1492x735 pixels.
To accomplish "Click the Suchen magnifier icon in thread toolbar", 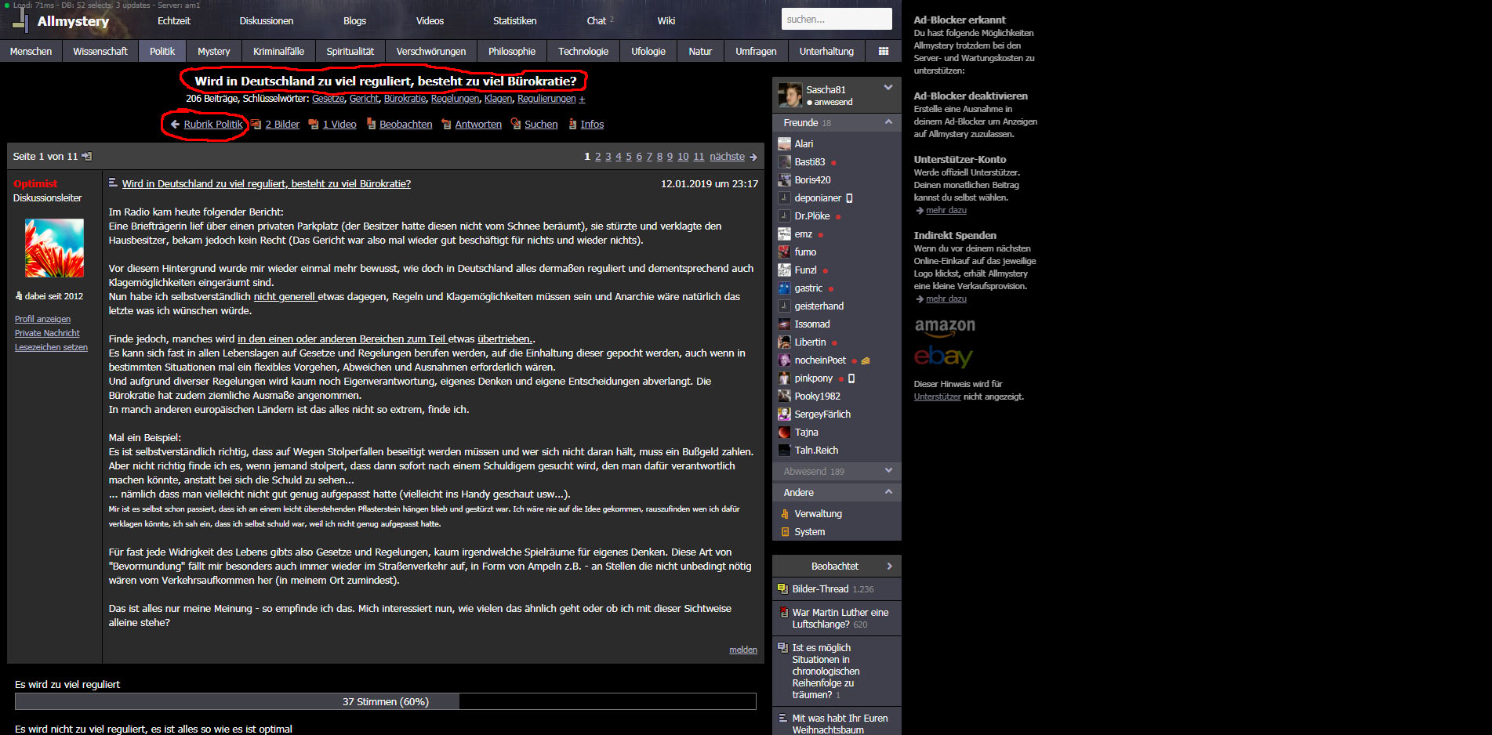I will [x=515, y=124].
